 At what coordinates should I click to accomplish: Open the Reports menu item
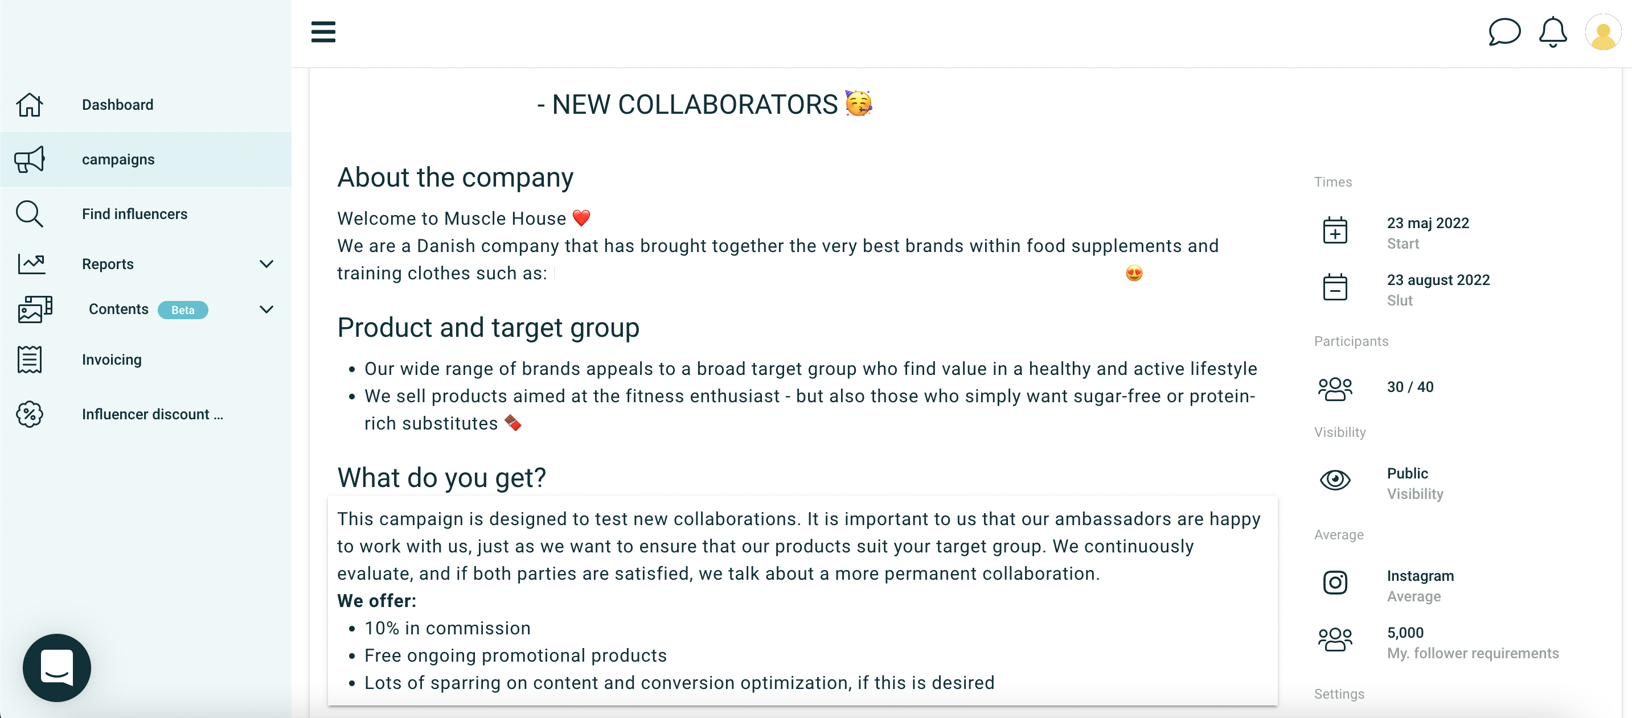[x=108, y=264]
